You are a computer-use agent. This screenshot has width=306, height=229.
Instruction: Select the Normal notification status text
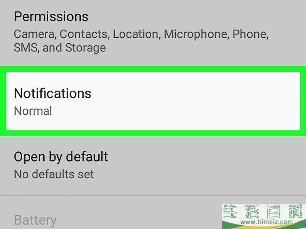[33, 111]
